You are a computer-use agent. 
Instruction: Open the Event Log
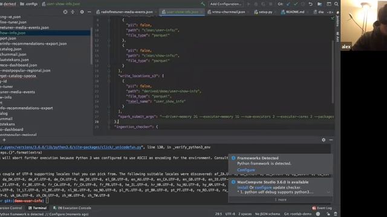(x=322, y=208)
